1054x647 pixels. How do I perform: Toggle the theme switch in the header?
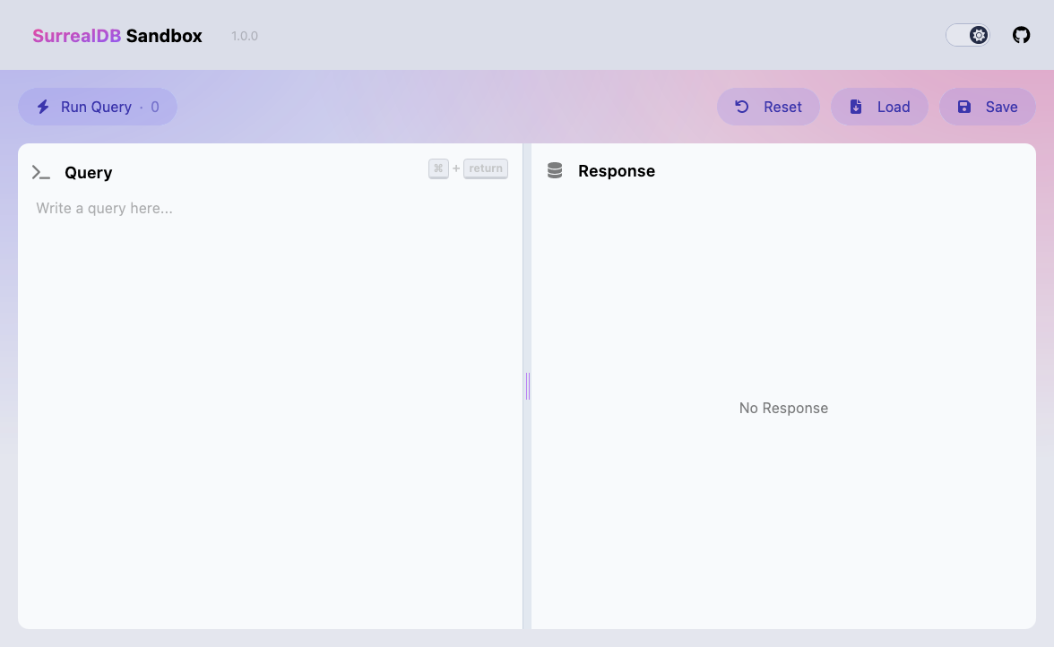click(x=968, y=35)
